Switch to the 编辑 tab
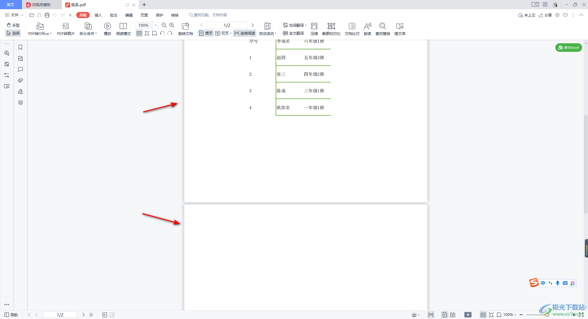 (x=129, y=15)
